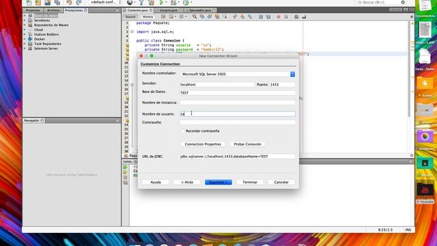
Task: Toggle the Recordar contraseña checkbox
Action: [182, 131]
